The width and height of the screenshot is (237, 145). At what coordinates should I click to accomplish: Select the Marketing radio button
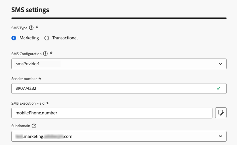(x=14, y=38)
